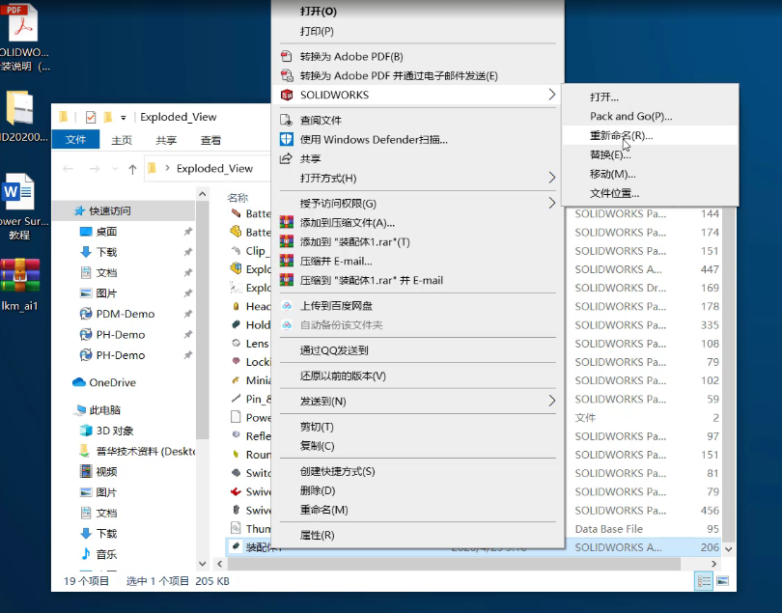782x613 pixels.
Task: Click the Windows Defender shield icon
Action: pos(287,139)
